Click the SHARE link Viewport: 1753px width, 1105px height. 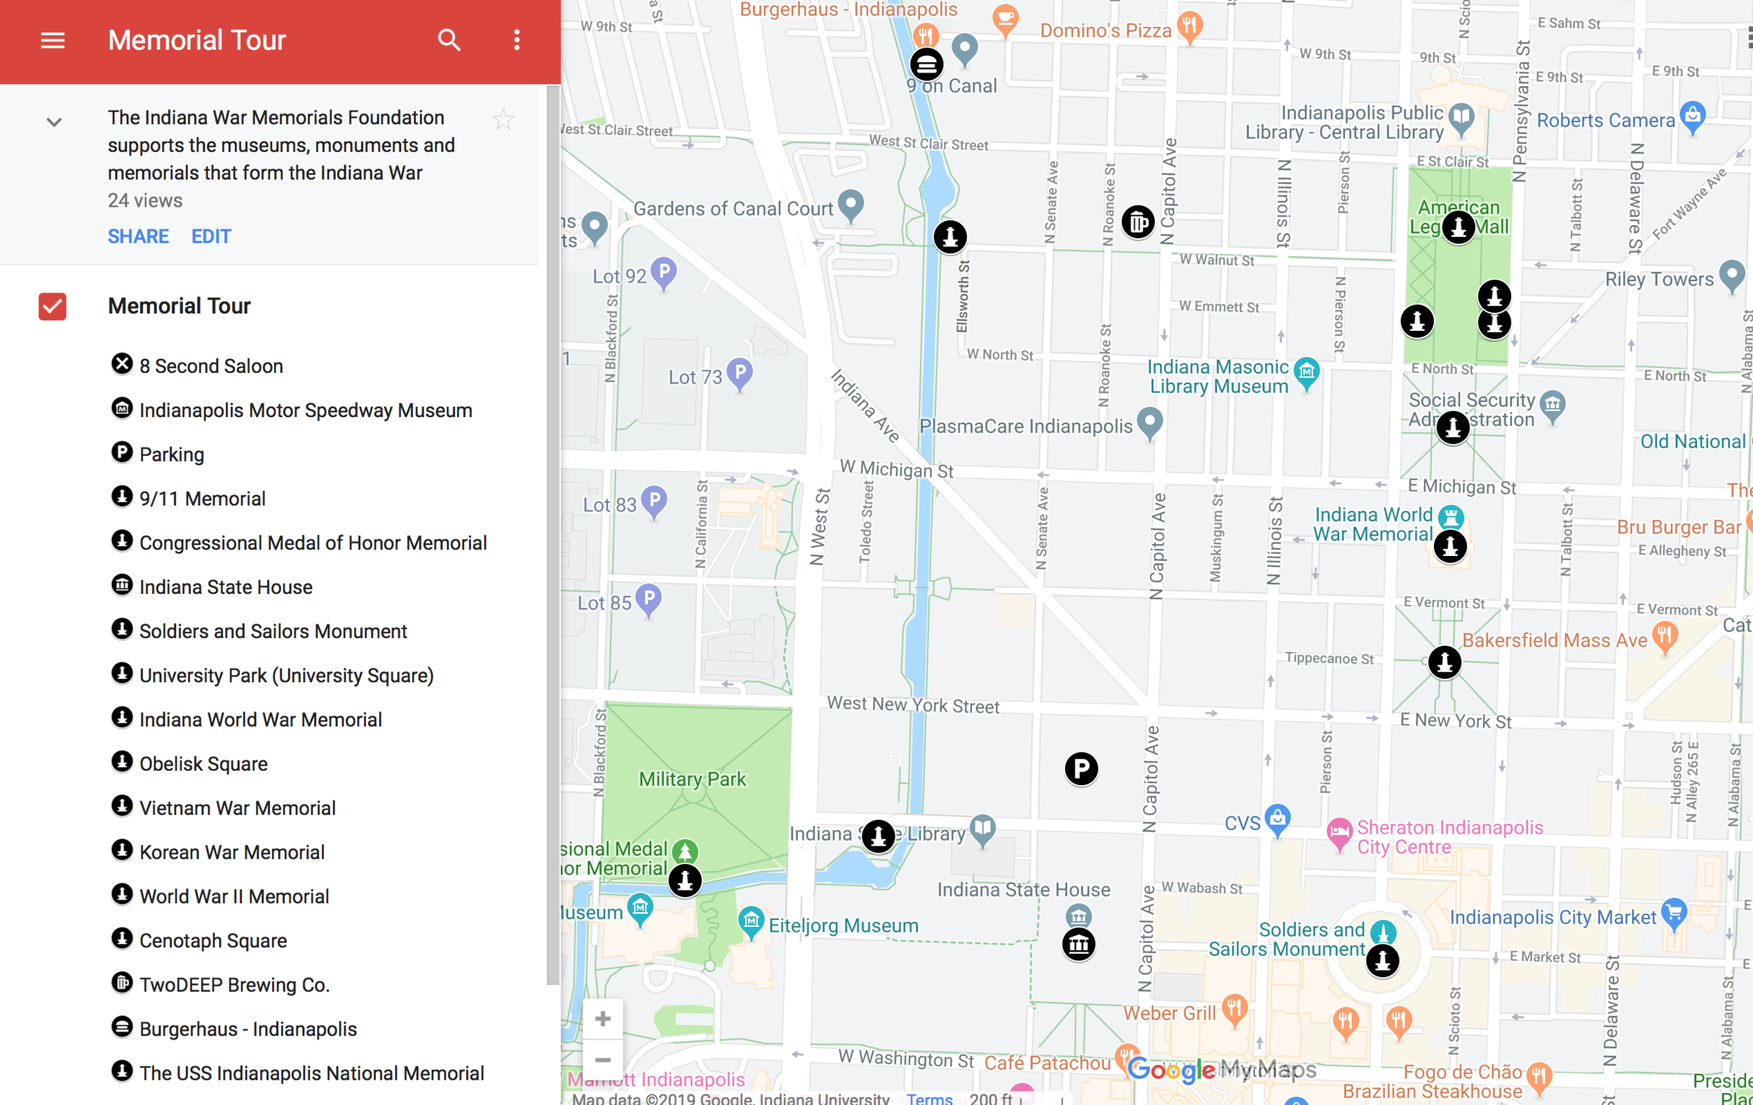[x=138, y=236]
